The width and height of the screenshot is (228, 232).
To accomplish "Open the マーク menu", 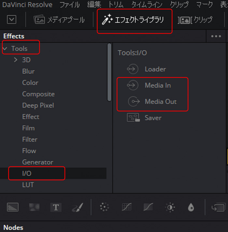I will click(x=204, y=5).
